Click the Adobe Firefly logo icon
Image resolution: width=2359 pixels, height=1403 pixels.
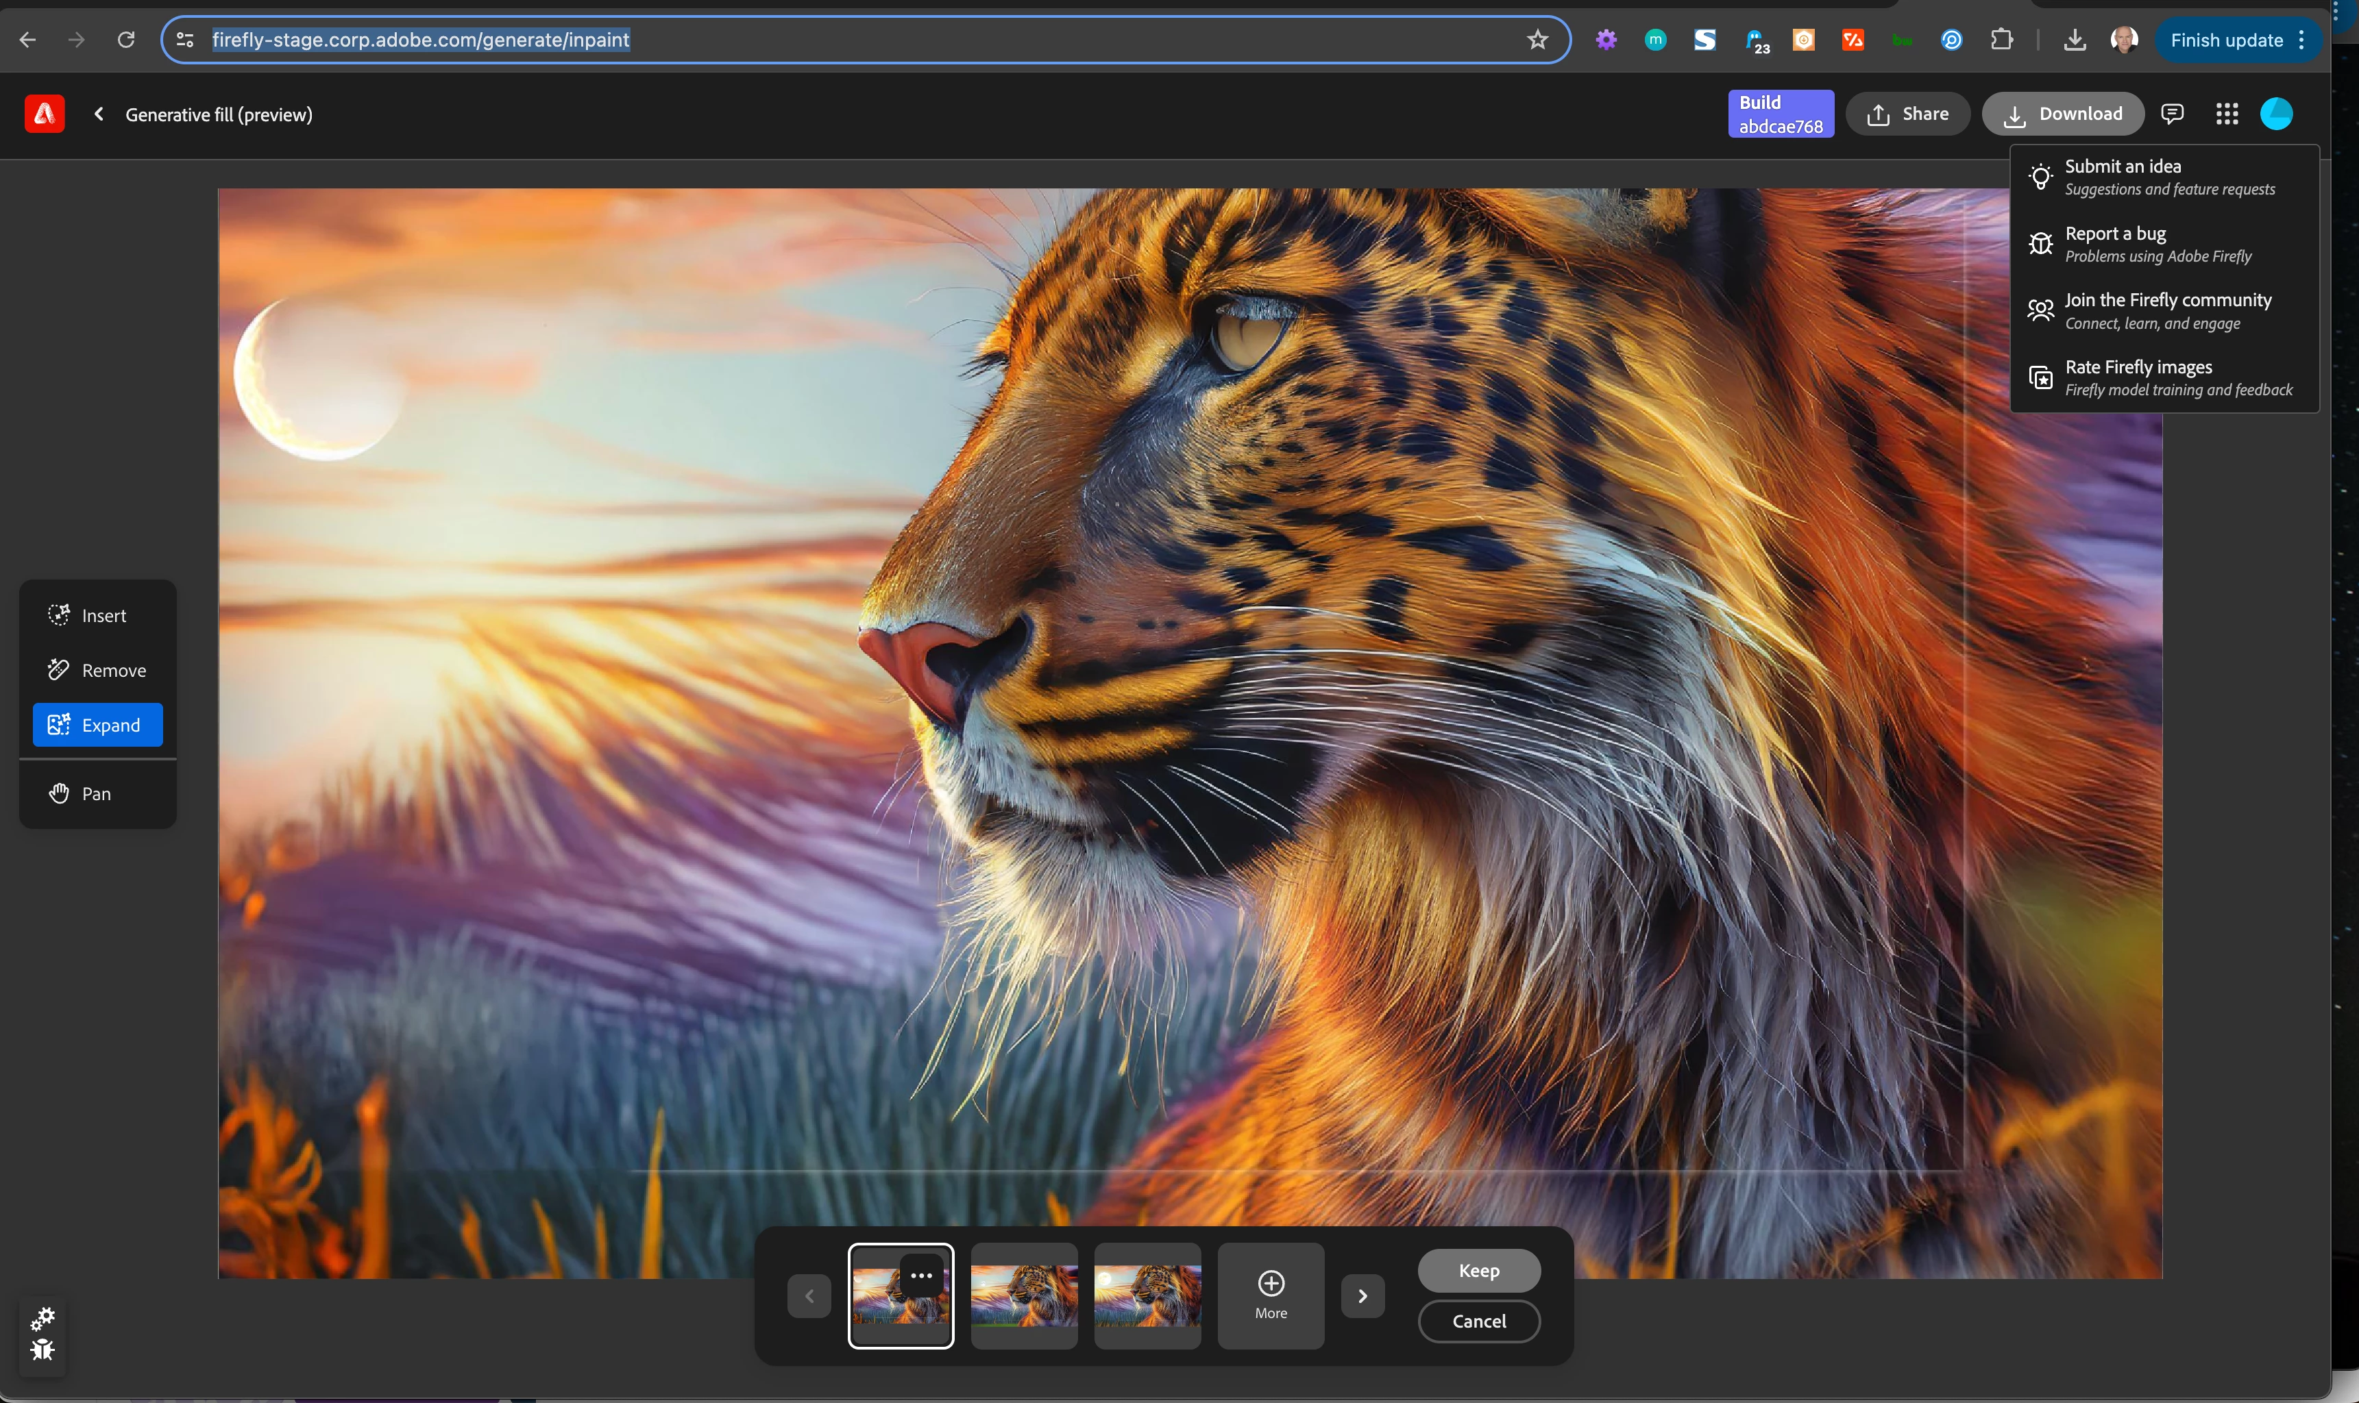tap(45, 114)
